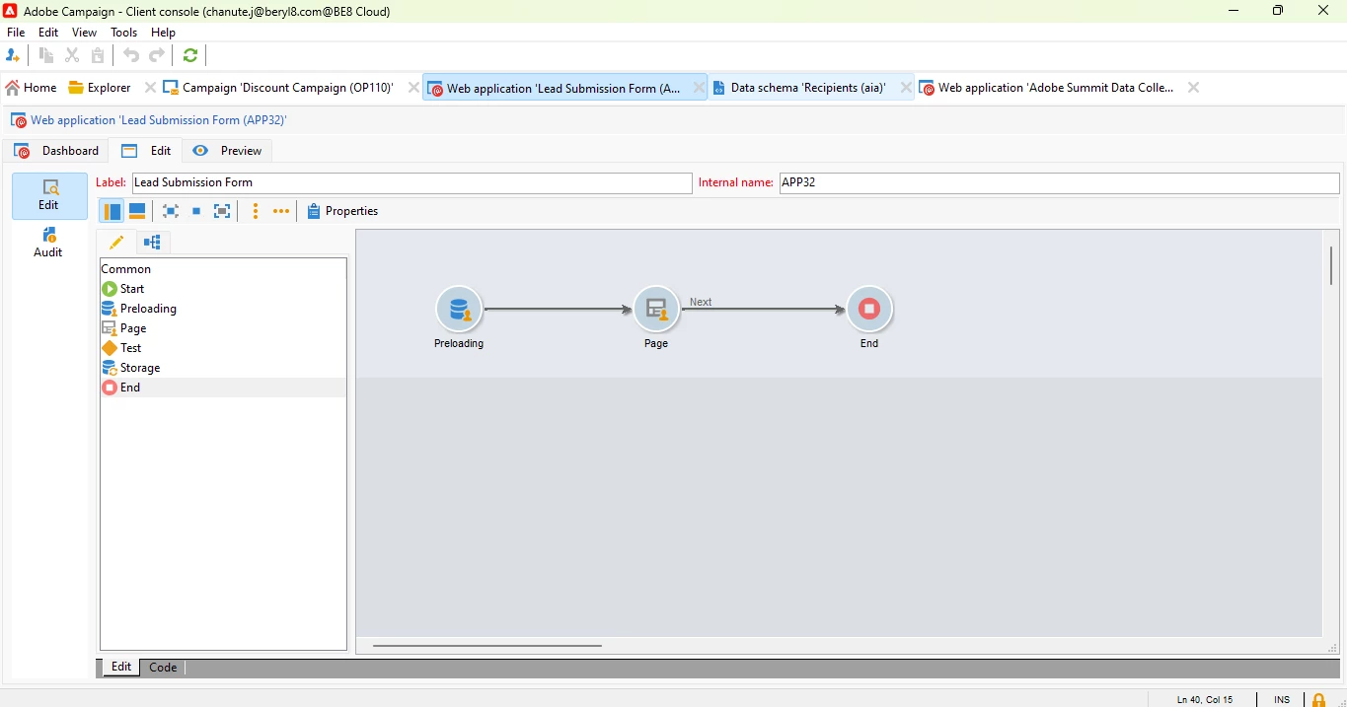Screen dimensions: 1347x707
Task: Open the Tools menu
Action: pos(124,33)
